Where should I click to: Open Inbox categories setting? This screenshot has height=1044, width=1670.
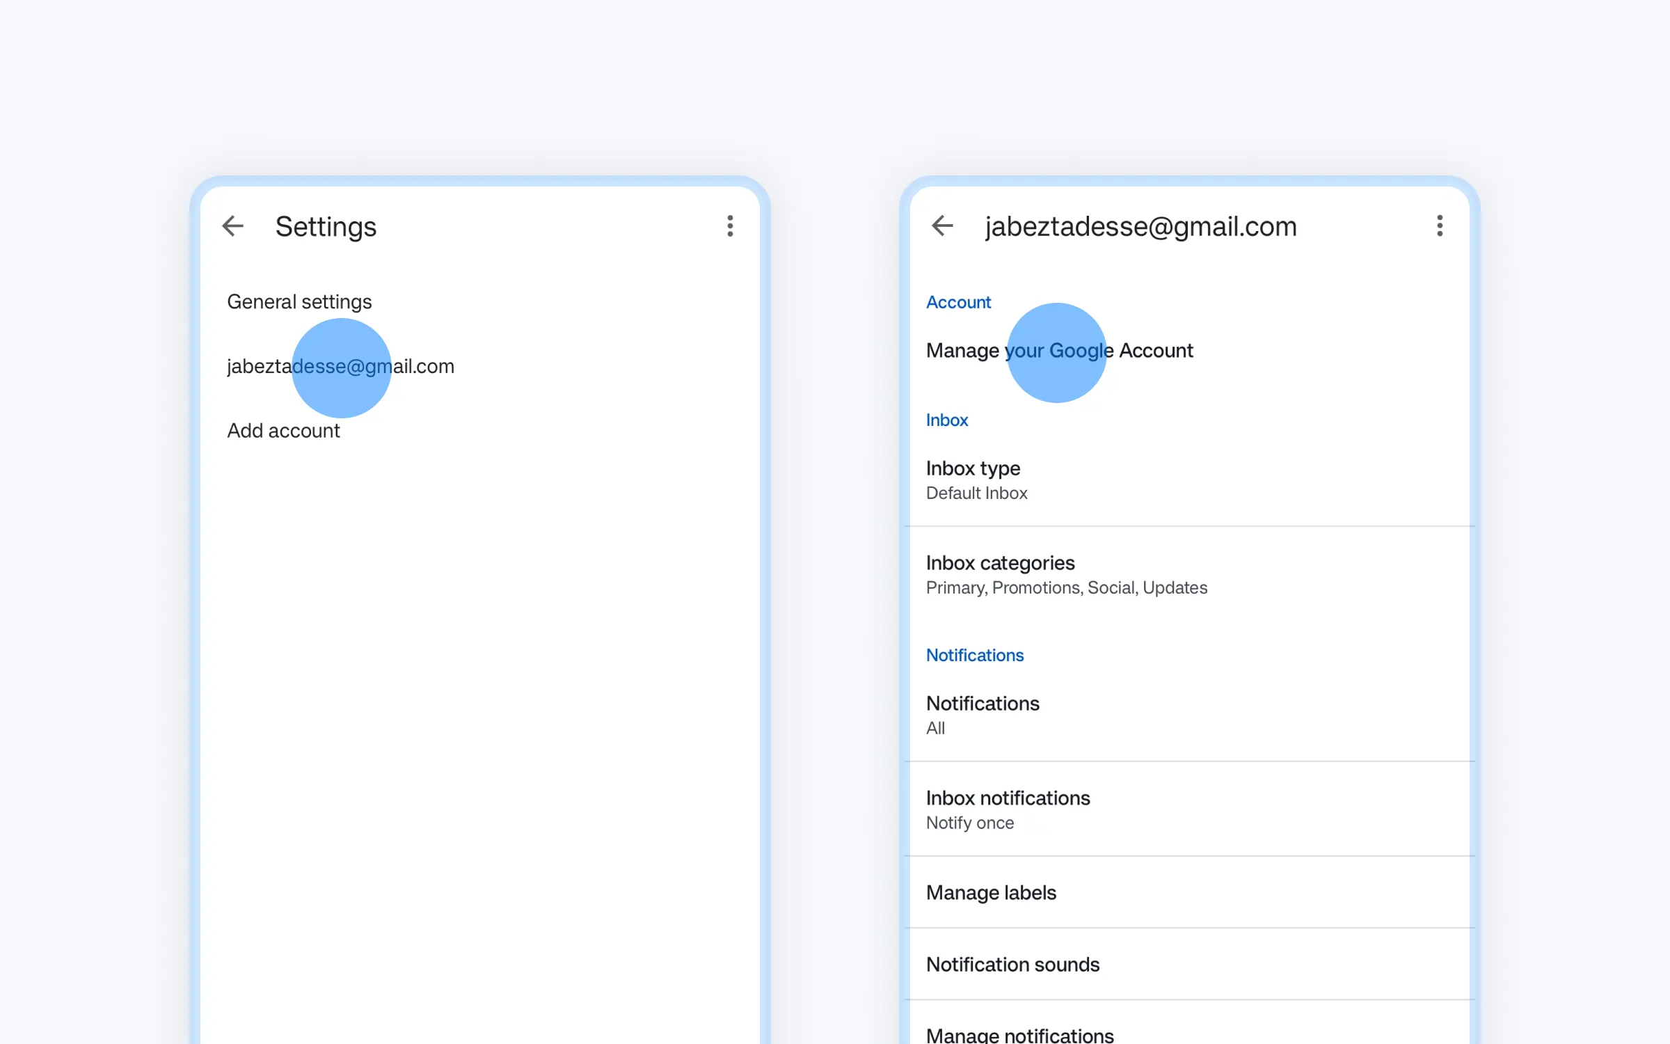1190,574
